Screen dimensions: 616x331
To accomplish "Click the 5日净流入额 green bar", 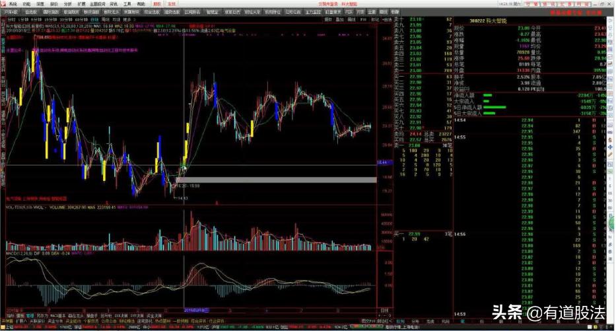I will (495, 107).
